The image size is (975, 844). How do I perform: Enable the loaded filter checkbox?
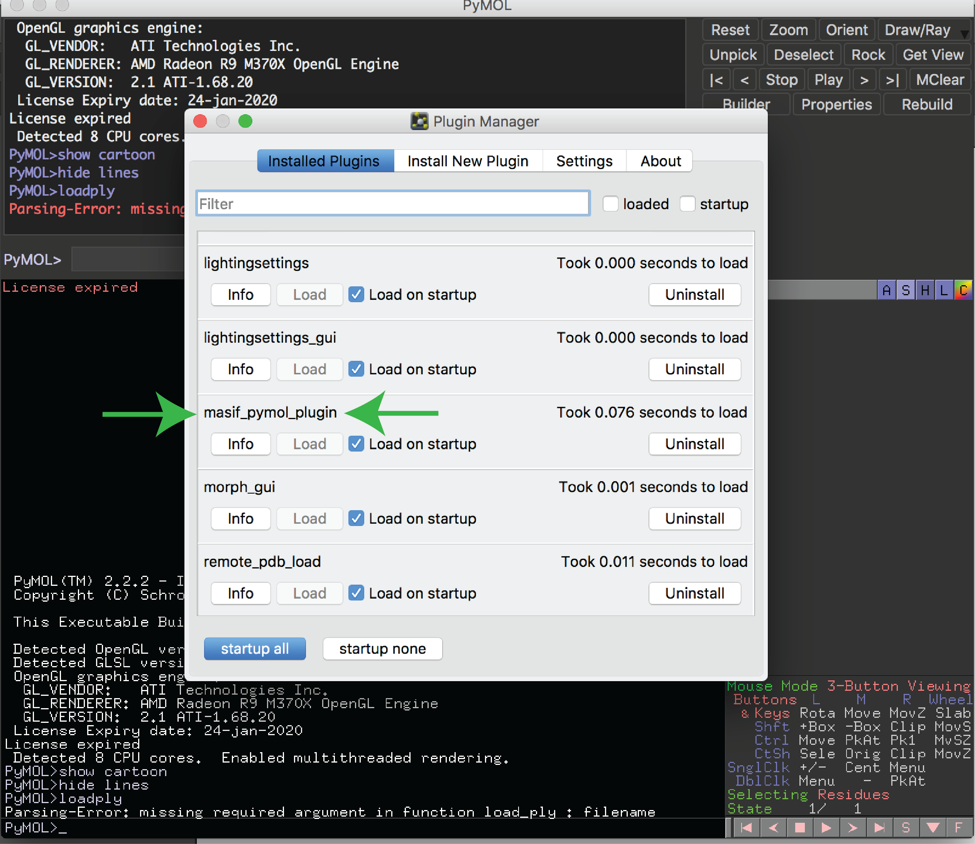pos(611,204)
